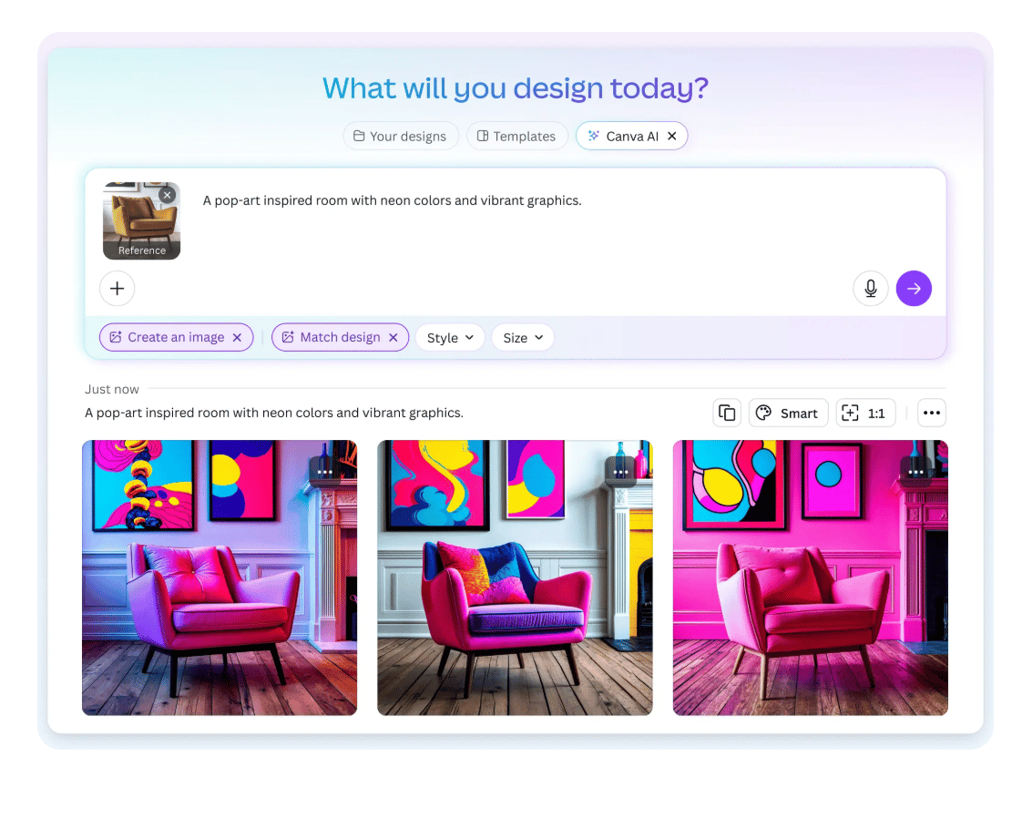Screen dimensions: 1022x838
Task: Remove the Create an image chip
Action: (x=237, y=338)
